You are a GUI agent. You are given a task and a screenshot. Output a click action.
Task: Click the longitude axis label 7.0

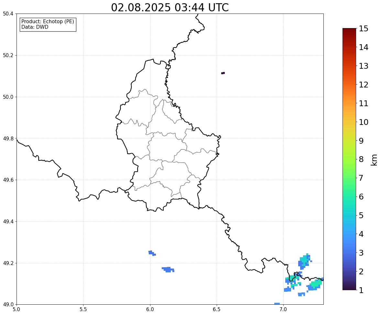click(284, 310)
